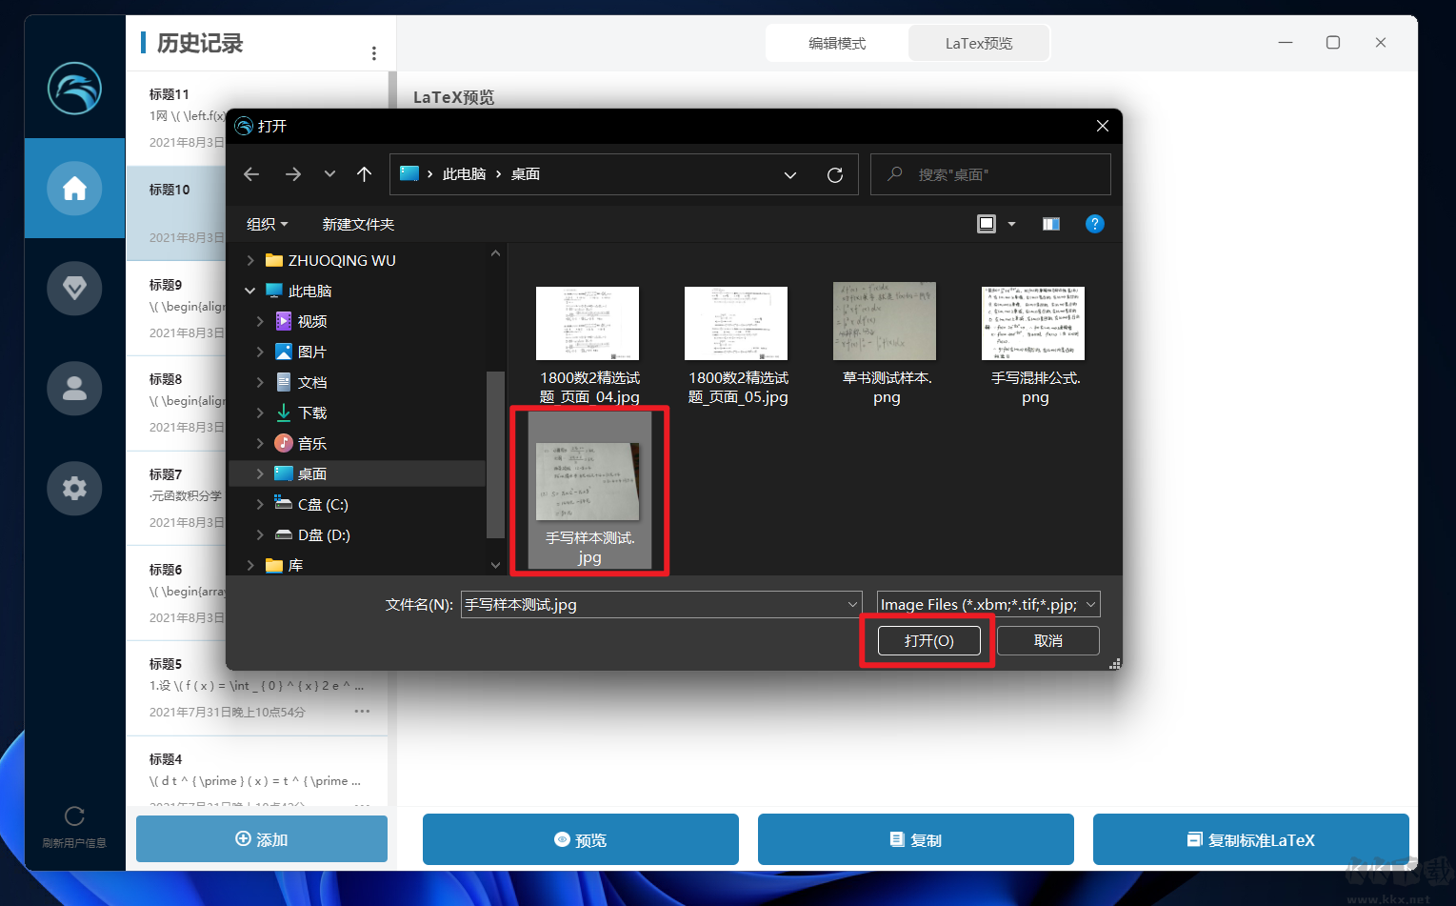Screen dimensions: 1456x906
Task: Open the help question mark icon
Action: [x=1094, y=224]
